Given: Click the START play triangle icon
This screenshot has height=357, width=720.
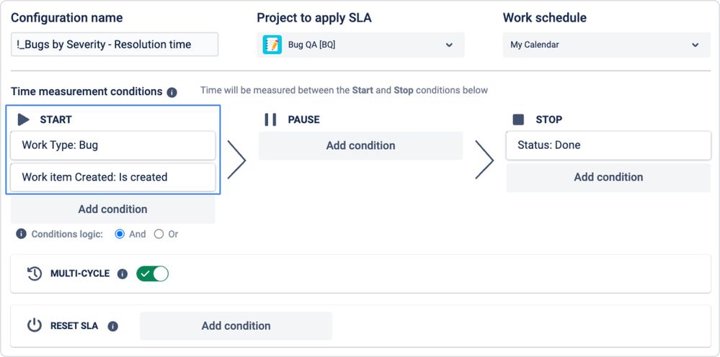Looking at the screenshot, I should [x=24, y=119].
